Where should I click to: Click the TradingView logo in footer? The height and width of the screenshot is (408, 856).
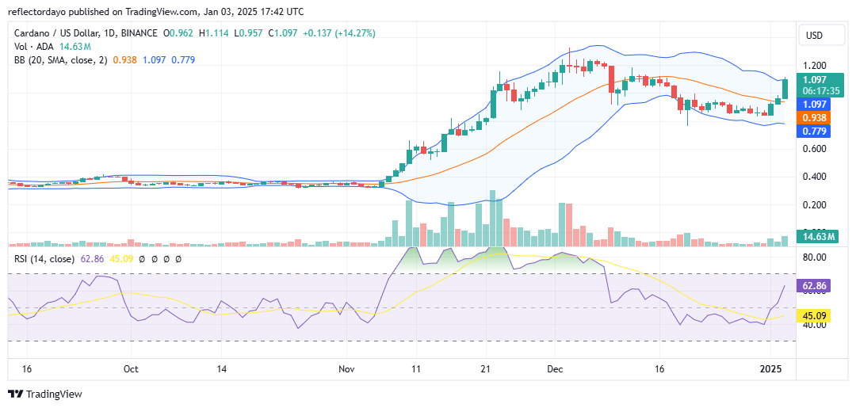[x=44, y=395]
